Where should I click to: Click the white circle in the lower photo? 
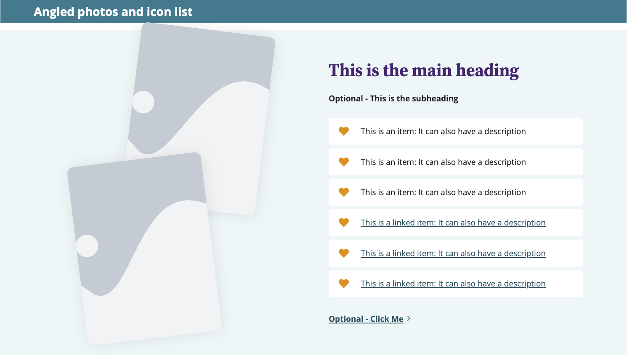[87, 246]
